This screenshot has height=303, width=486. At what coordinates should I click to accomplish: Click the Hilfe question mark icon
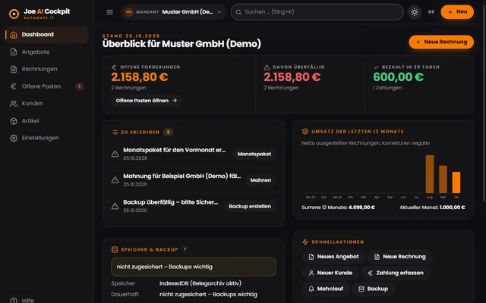(14, 301)
